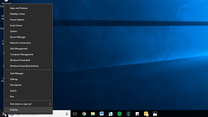The height and width of the screenshot is (117, 208).
Task: Open Network Connections
Action: coord(20,43)
